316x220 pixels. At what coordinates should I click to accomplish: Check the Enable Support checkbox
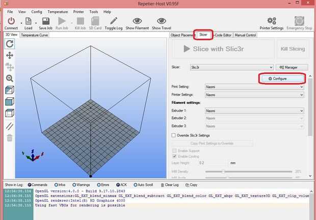pos(174,151)
